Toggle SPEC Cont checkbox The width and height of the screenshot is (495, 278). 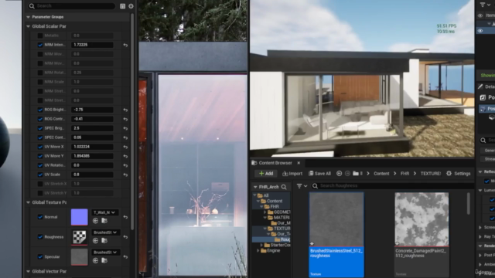(40, 137)
